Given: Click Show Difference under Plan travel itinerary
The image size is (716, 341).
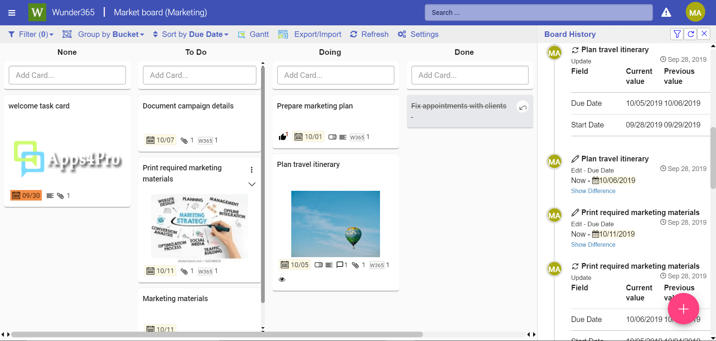Looking at the screenshot, I should point(593,191).
